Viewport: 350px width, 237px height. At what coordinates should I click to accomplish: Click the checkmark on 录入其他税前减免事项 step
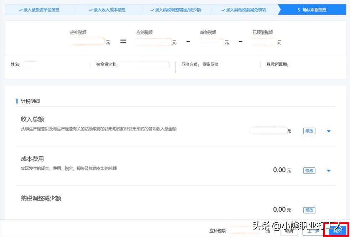coord(223,10)
